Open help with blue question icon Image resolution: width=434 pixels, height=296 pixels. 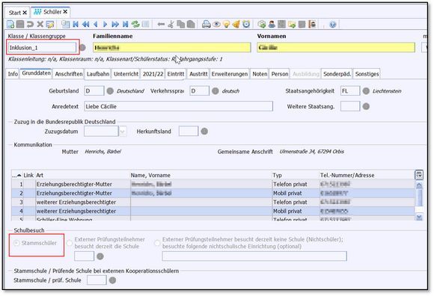coord(333,25)
